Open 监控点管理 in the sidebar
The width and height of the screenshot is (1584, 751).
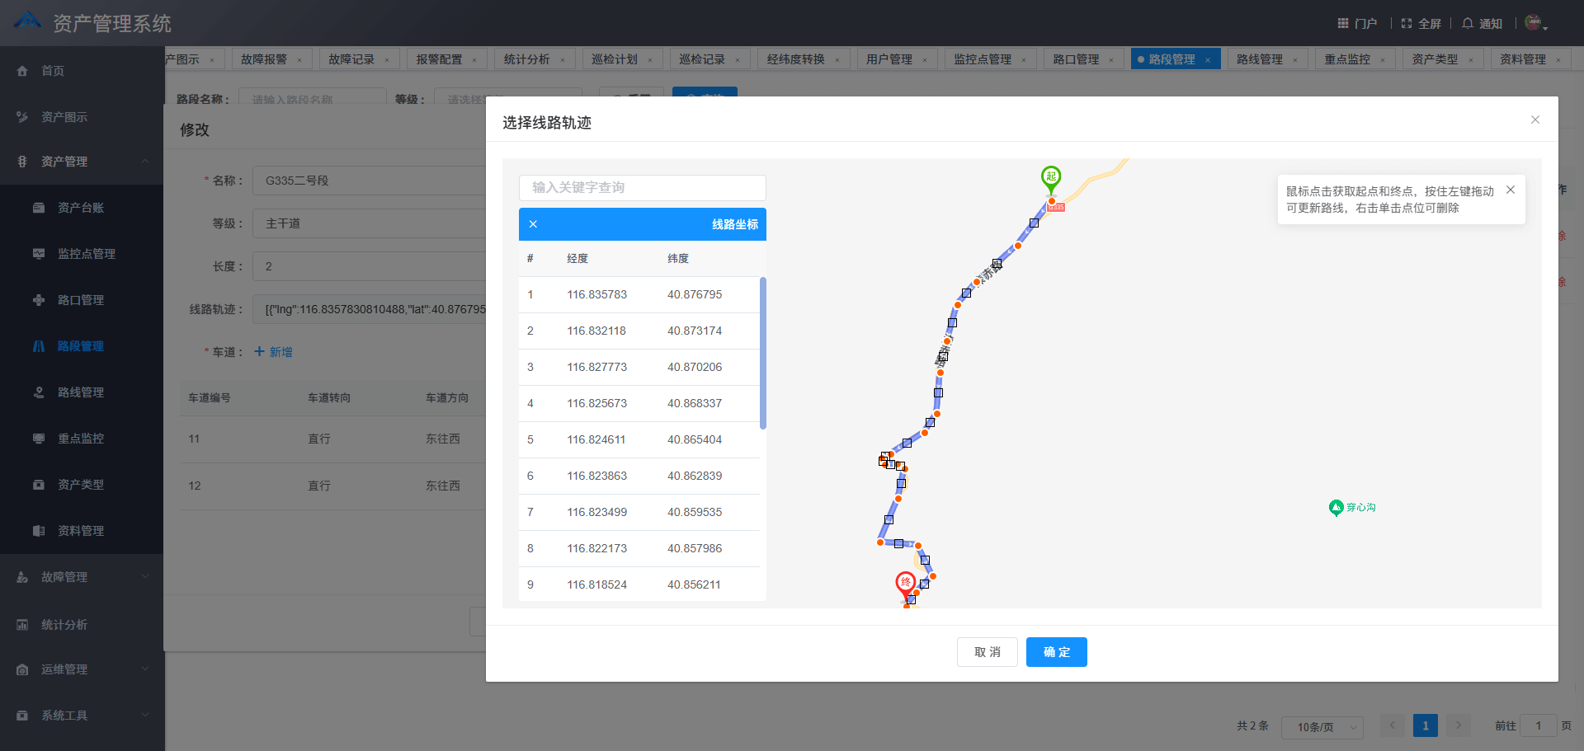pyautogui.click(x=86, y=254)
